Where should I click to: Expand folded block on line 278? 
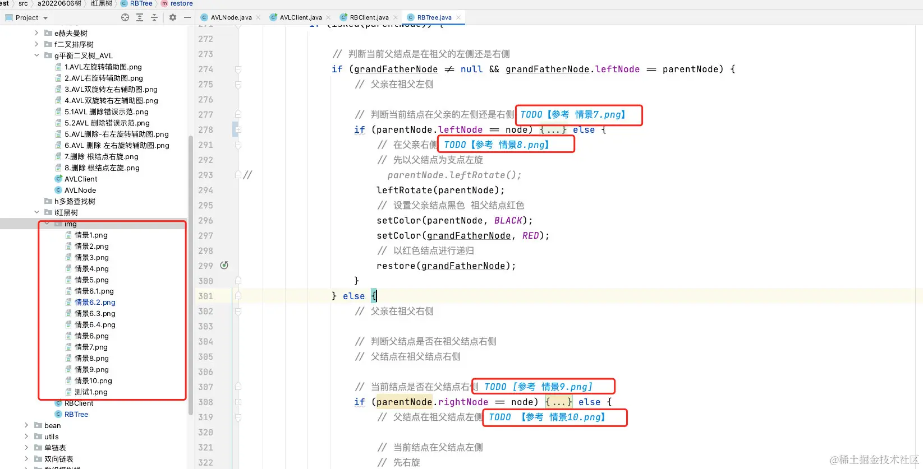point(238,129)
